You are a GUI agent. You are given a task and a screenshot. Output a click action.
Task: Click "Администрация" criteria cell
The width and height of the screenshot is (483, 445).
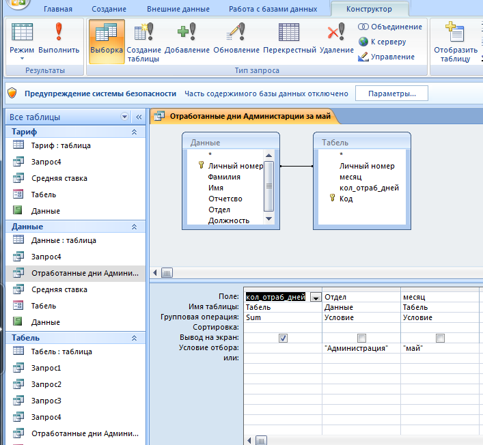click(361, 348)
